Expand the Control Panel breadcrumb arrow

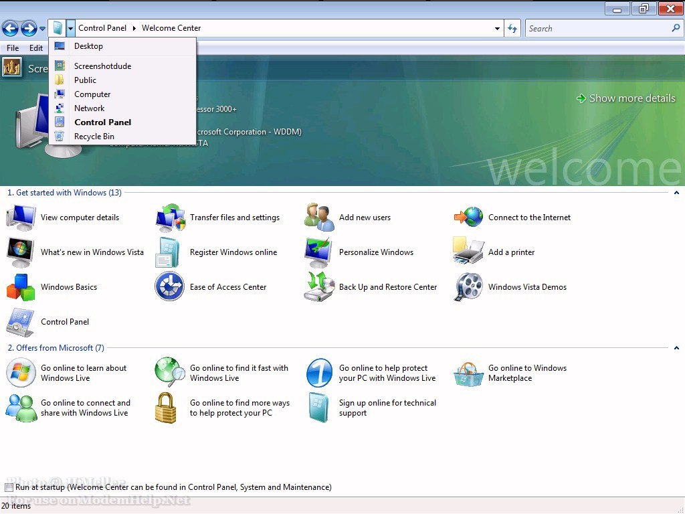pos(134,28)
